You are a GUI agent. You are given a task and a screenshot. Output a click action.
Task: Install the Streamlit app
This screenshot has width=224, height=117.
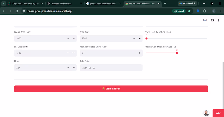coord(179,11)
